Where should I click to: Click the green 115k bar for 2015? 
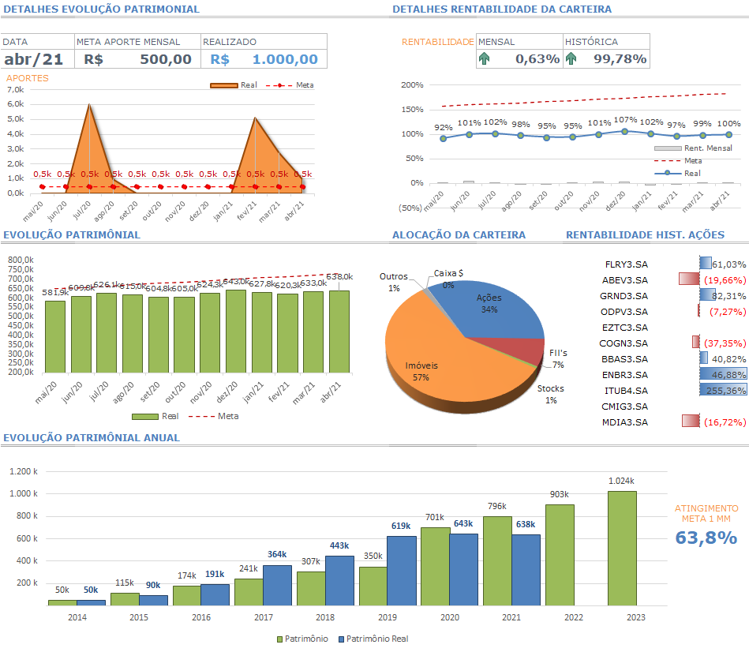[125, 599]
